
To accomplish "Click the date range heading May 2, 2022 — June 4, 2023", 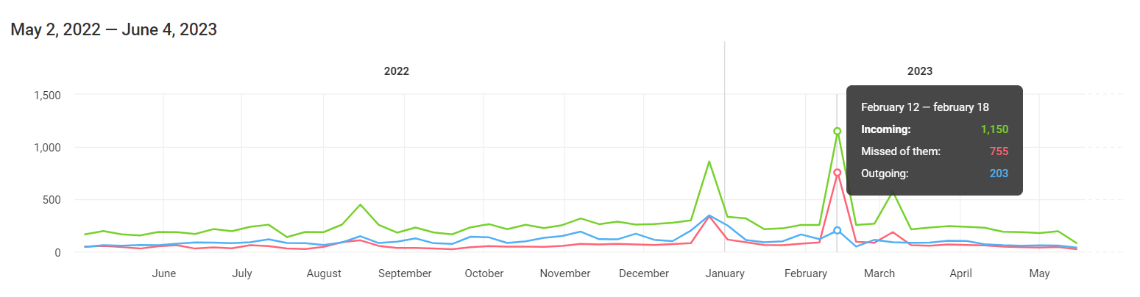I will (113, 29).
